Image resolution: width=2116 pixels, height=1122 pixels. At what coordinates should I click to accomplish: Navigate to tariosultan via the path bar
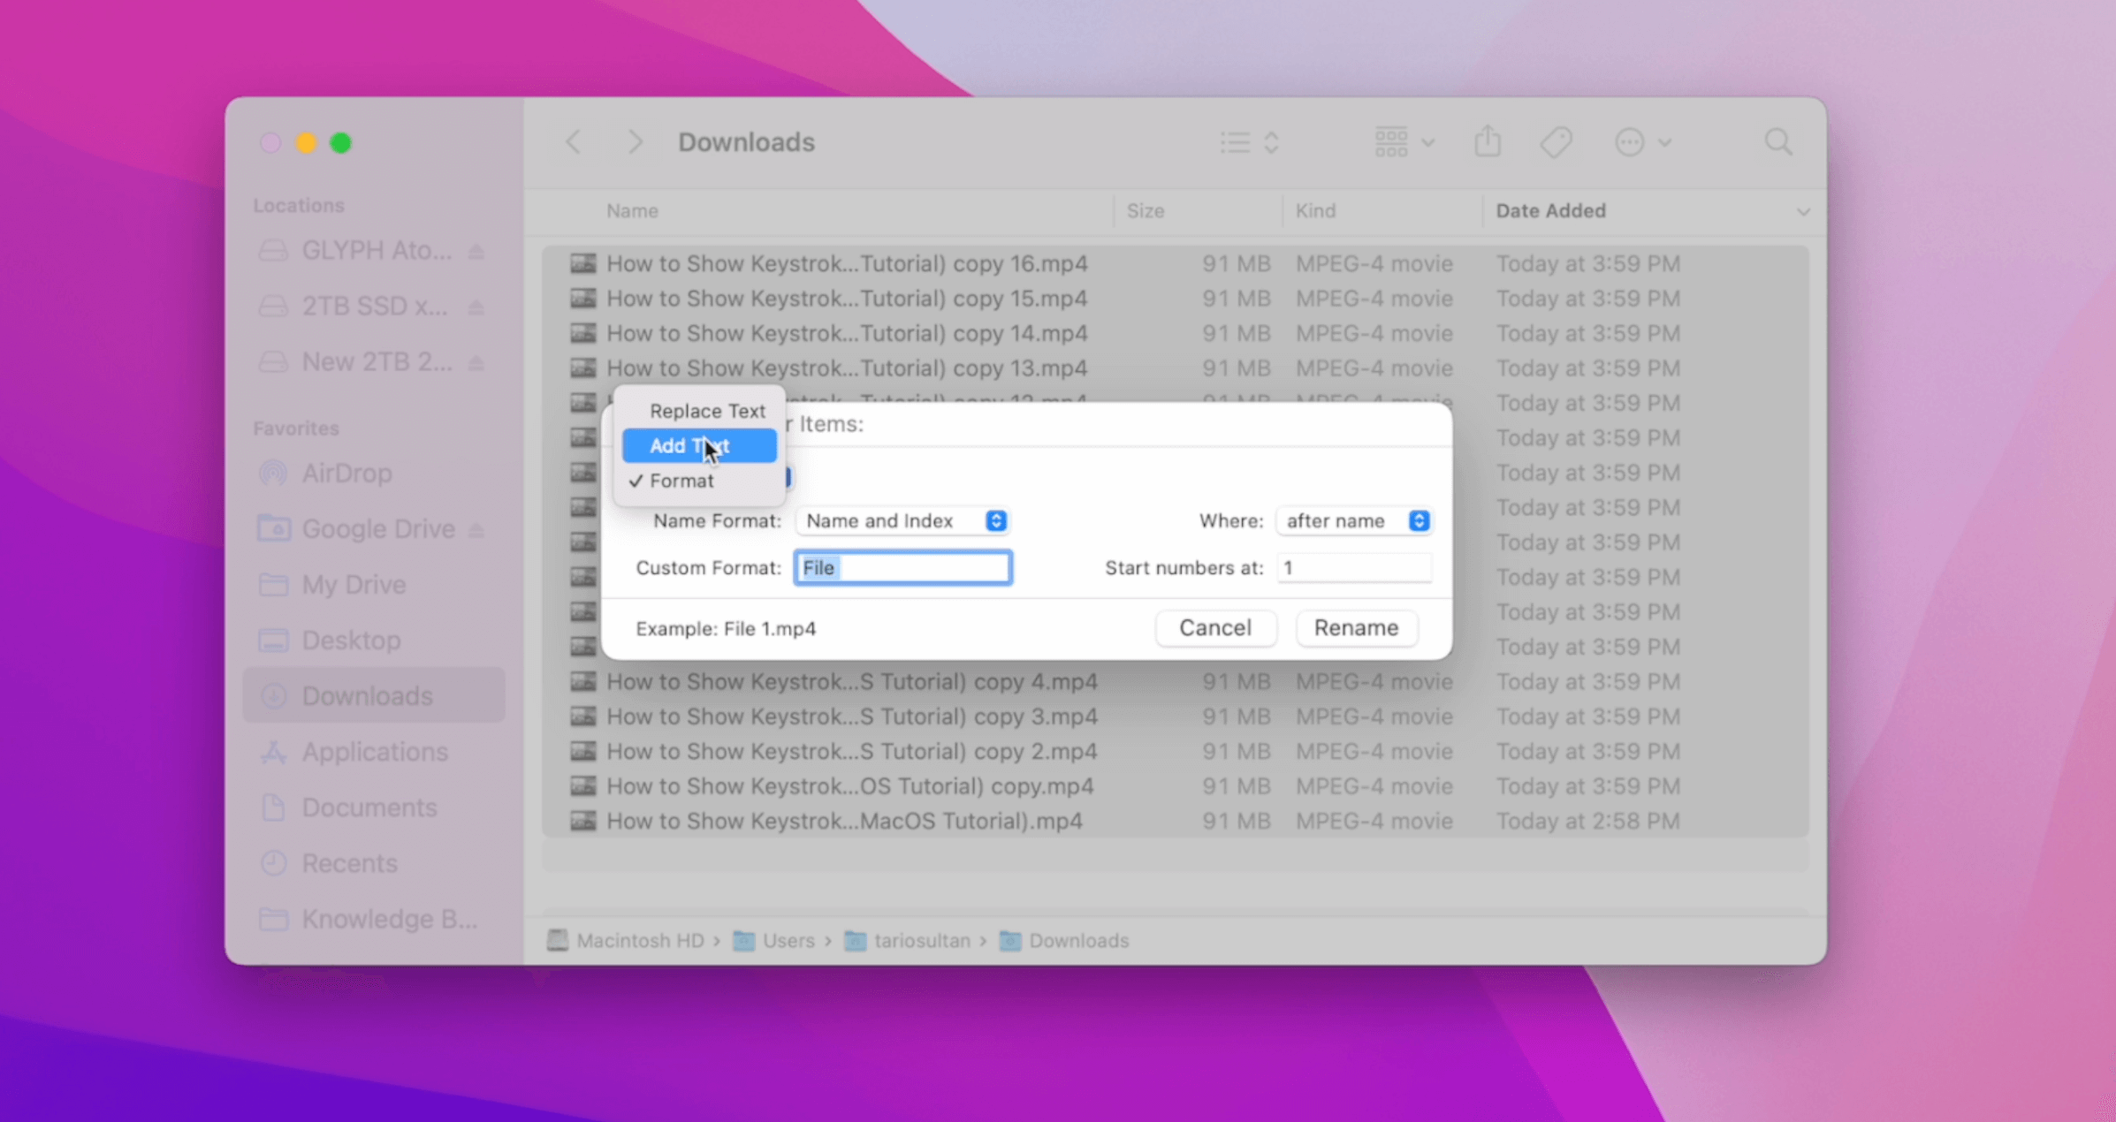pos(925,941)
